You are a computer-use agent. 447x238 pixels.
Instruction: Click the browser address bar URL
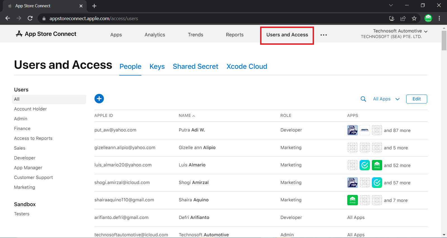(94, 18)
